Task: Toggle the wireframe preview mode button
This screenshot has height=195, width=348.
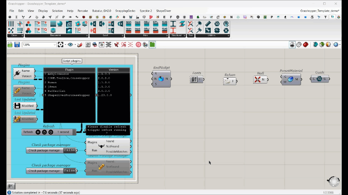Action: pyautogui.click(x=299, y=45)
